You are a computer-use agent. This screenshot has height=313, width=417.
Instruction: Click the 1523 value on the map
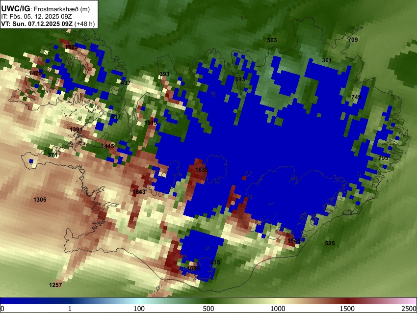[x=71, y=47]
